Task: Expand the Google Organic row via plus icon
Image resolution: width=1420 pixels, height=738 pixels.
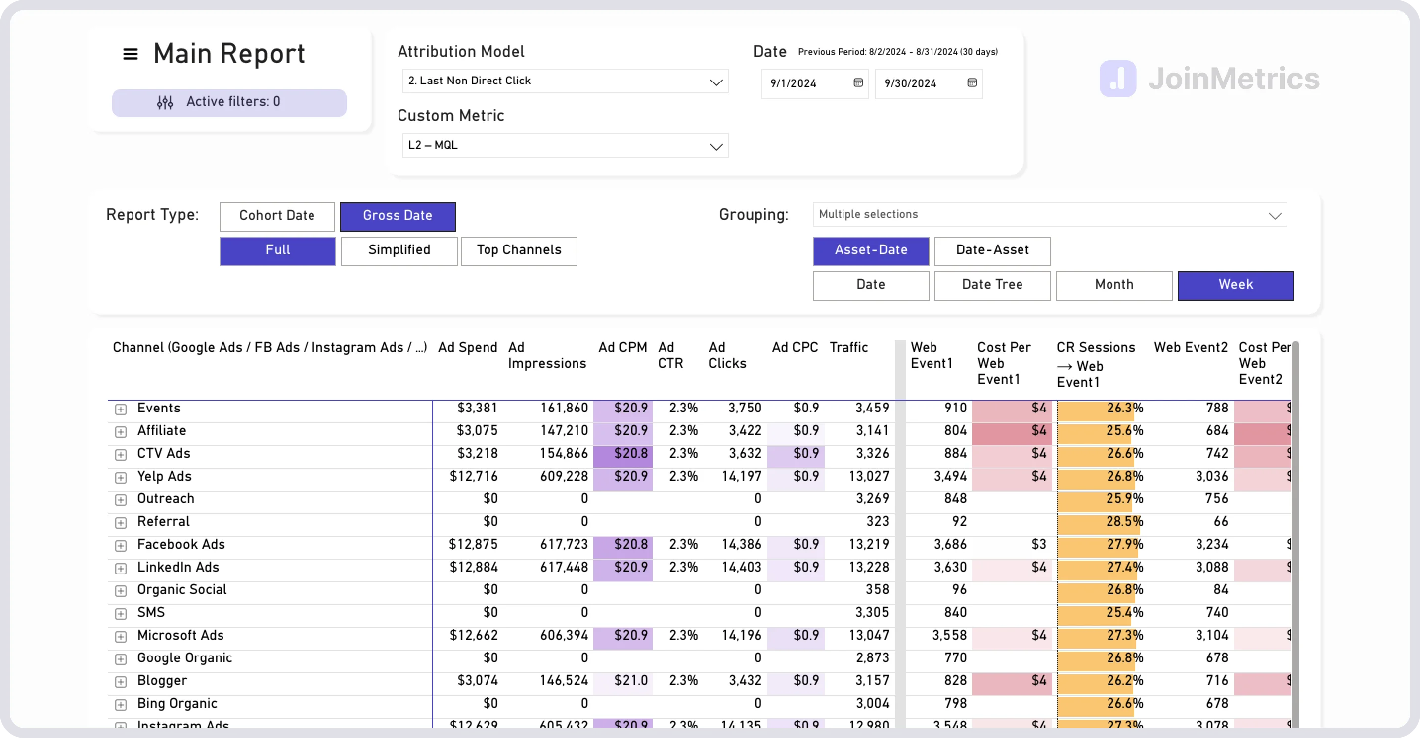Action: (121, 659)
